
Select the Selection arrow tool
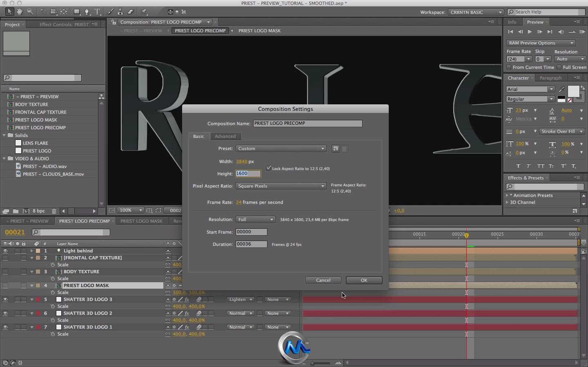[9, 11]
